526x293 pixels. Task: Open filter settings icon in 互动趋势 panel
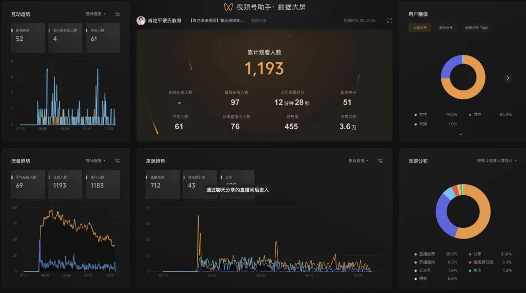coord(117,14)
